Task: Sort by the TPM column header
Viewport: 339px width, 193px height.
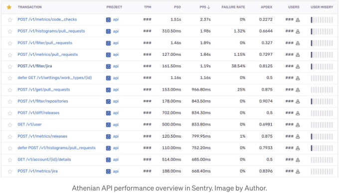Action: 148,7
